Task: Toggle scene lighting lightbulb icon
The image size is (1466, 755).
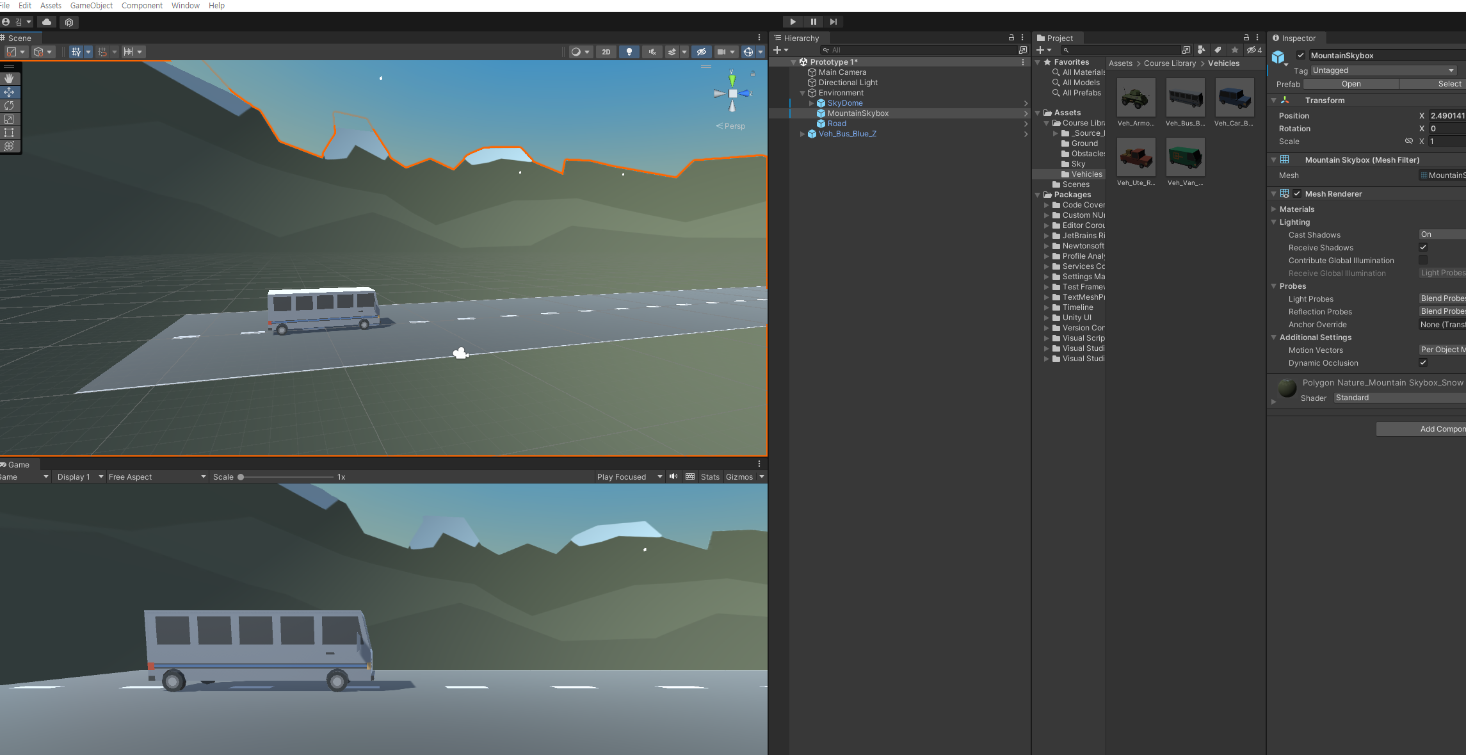Action: [629, 52]
